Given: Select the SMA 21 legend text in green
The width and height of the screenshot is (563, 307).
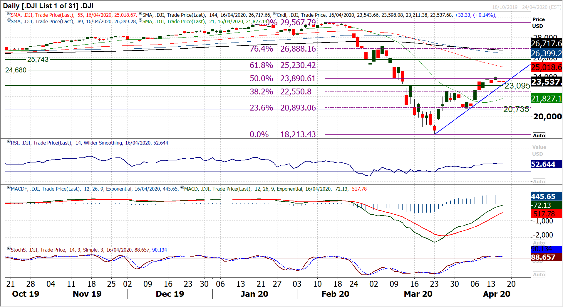Looking at the screenshot, I should (x=205, y=21).
